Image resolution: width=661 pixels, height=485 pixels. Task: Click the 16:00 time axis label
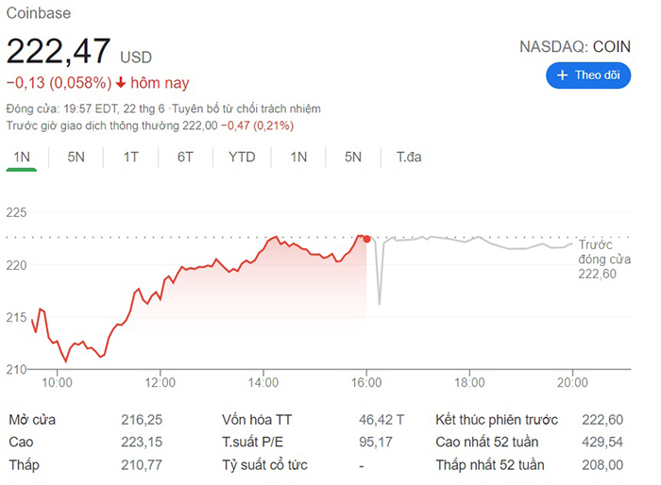[366, 382]
